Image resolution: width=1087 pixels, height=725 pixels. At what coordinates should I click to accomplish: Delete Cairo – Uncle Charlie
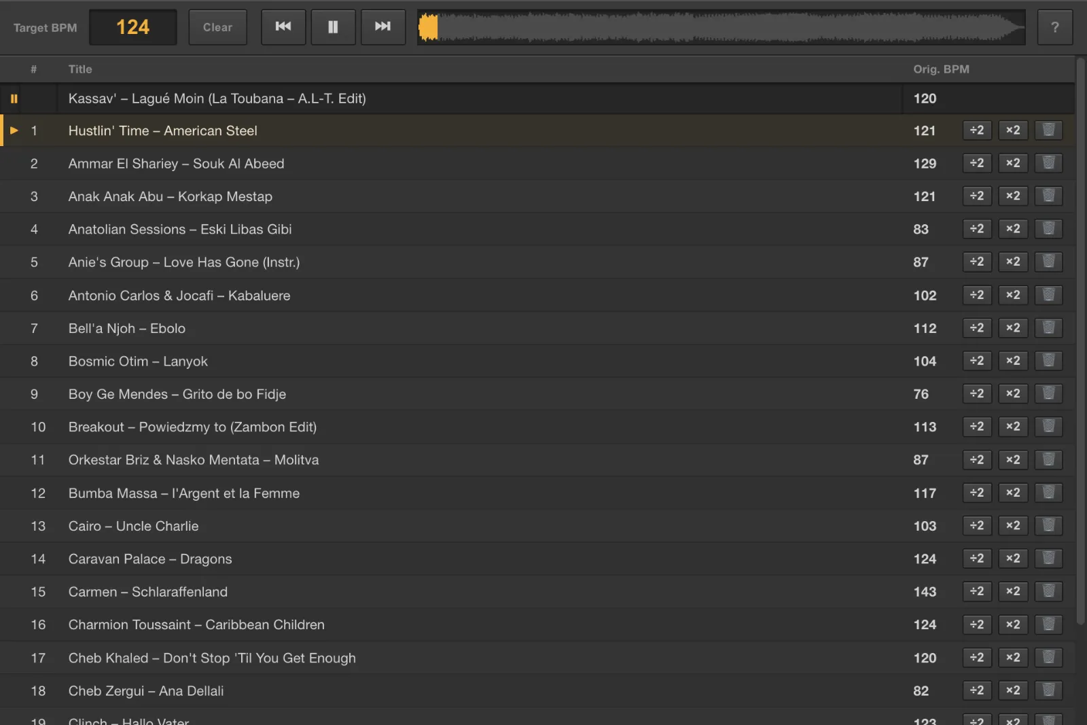(1048, 525)
